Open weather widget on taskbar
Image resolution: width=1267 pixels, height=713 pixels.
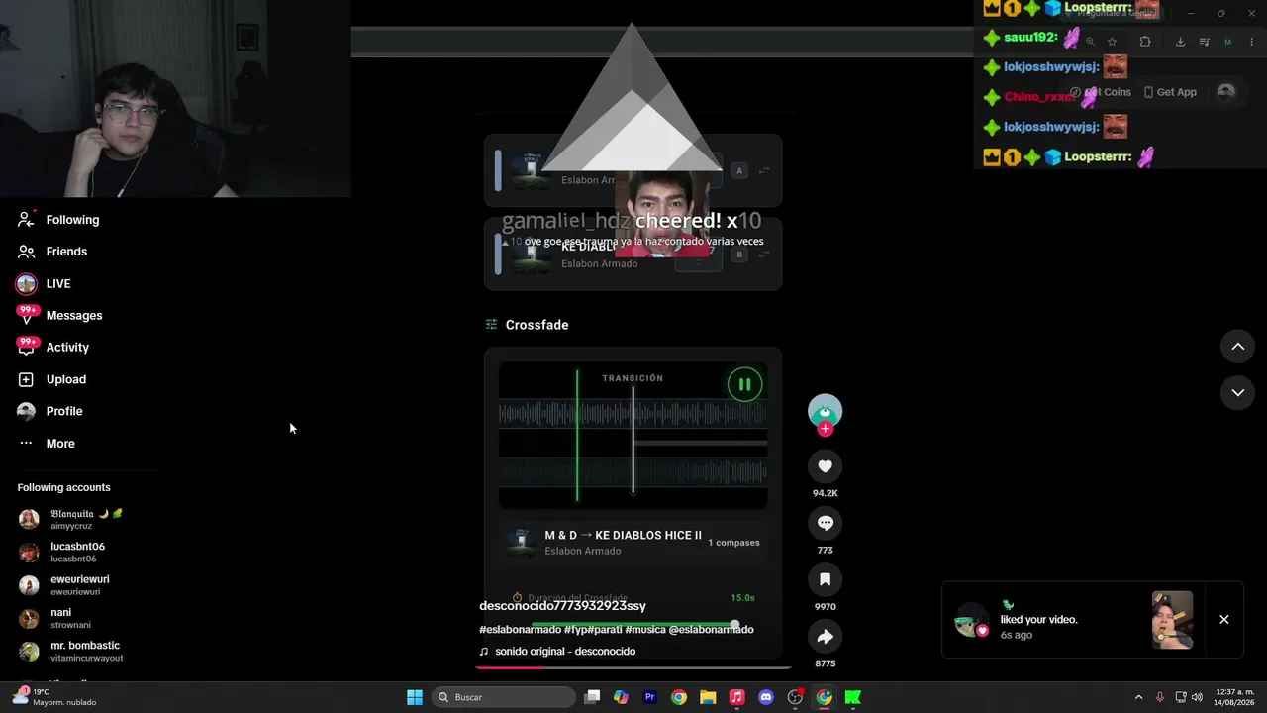tap(54, 697)
